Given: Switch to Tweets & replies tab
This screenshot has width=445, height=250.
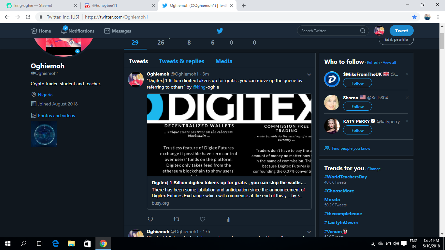Looking at the screenshot, I should pyautogui.click(x=181, y=61).
